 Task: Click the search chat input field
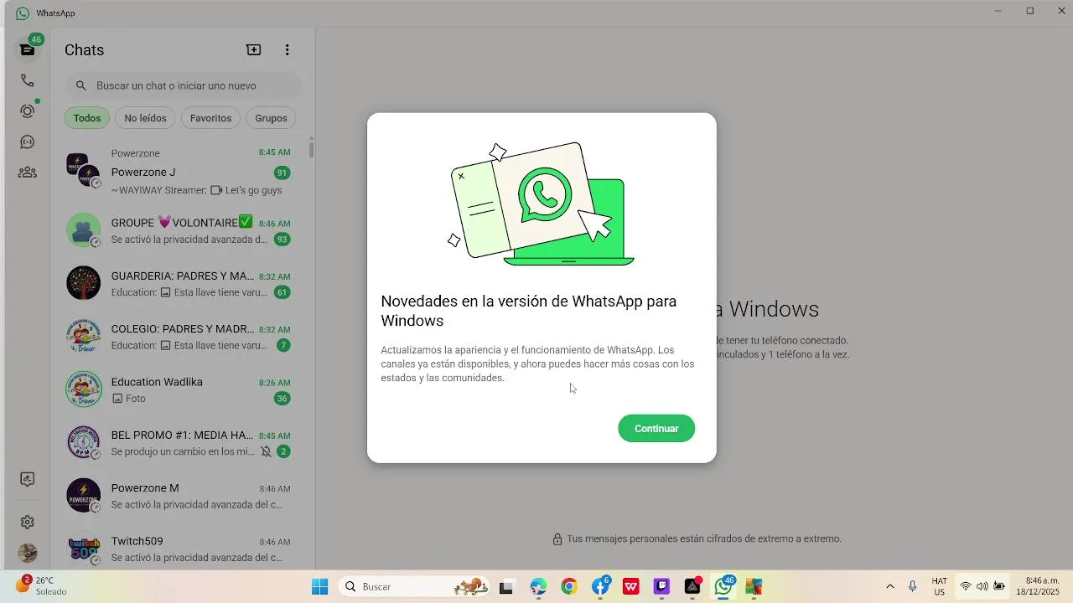tap(183, 85)
